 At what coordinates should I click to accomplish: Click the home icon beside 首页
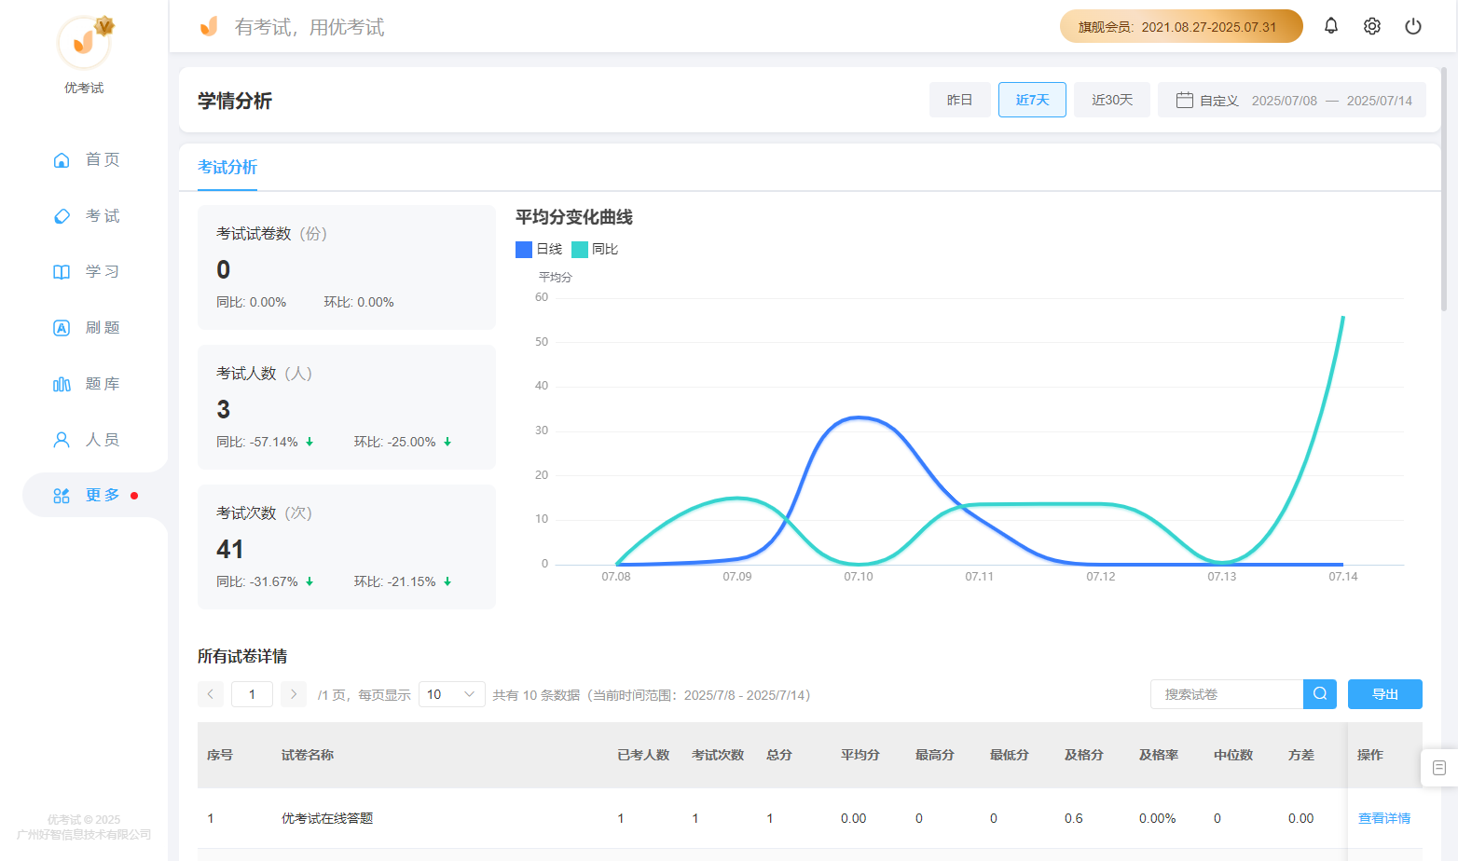(62, 160)
